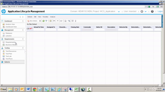Click the Defect ID column header

pyautogui.click(x=99, y=27)
